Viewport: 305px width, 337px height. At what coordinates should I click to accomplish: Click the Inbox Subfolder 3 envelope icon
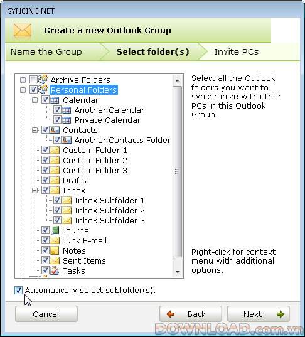tap(67, 220)
